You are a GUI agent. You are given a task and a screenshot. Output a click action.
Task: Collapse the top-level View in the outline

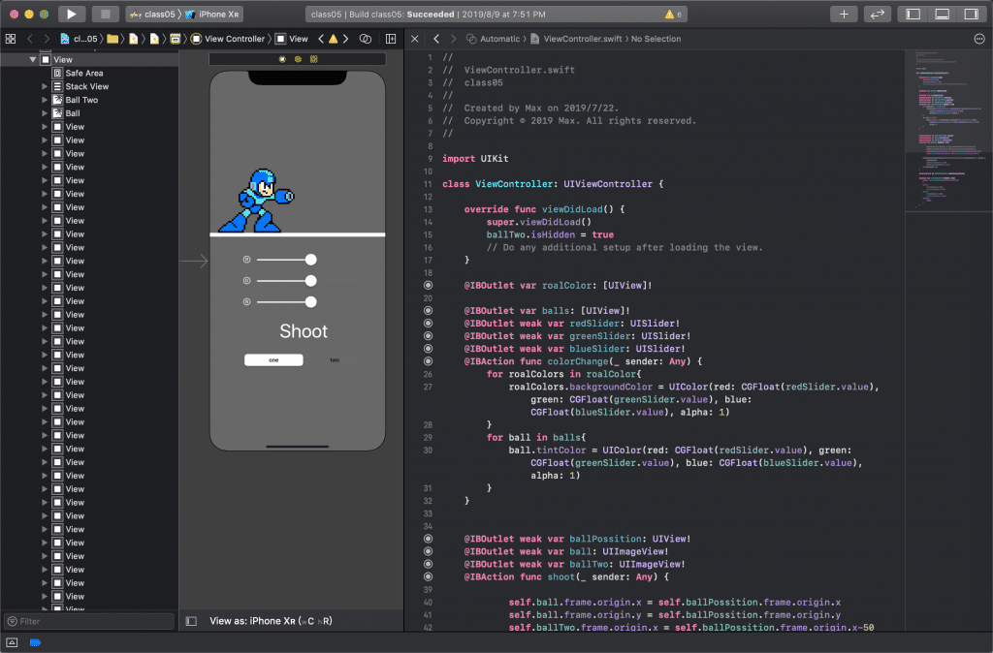click(32, 59)
